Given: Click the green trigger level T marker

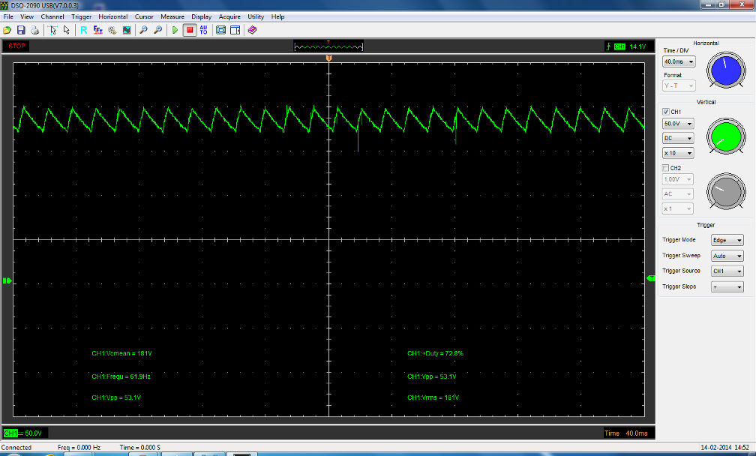Looking at the screenshot, I should [651, 278].
